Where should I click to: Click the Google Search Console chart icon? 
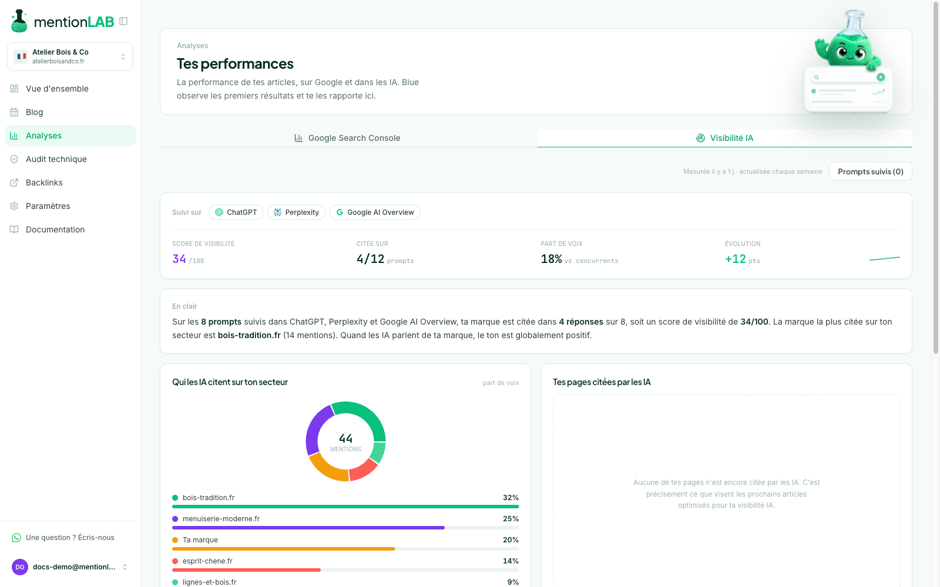point(298,138)
